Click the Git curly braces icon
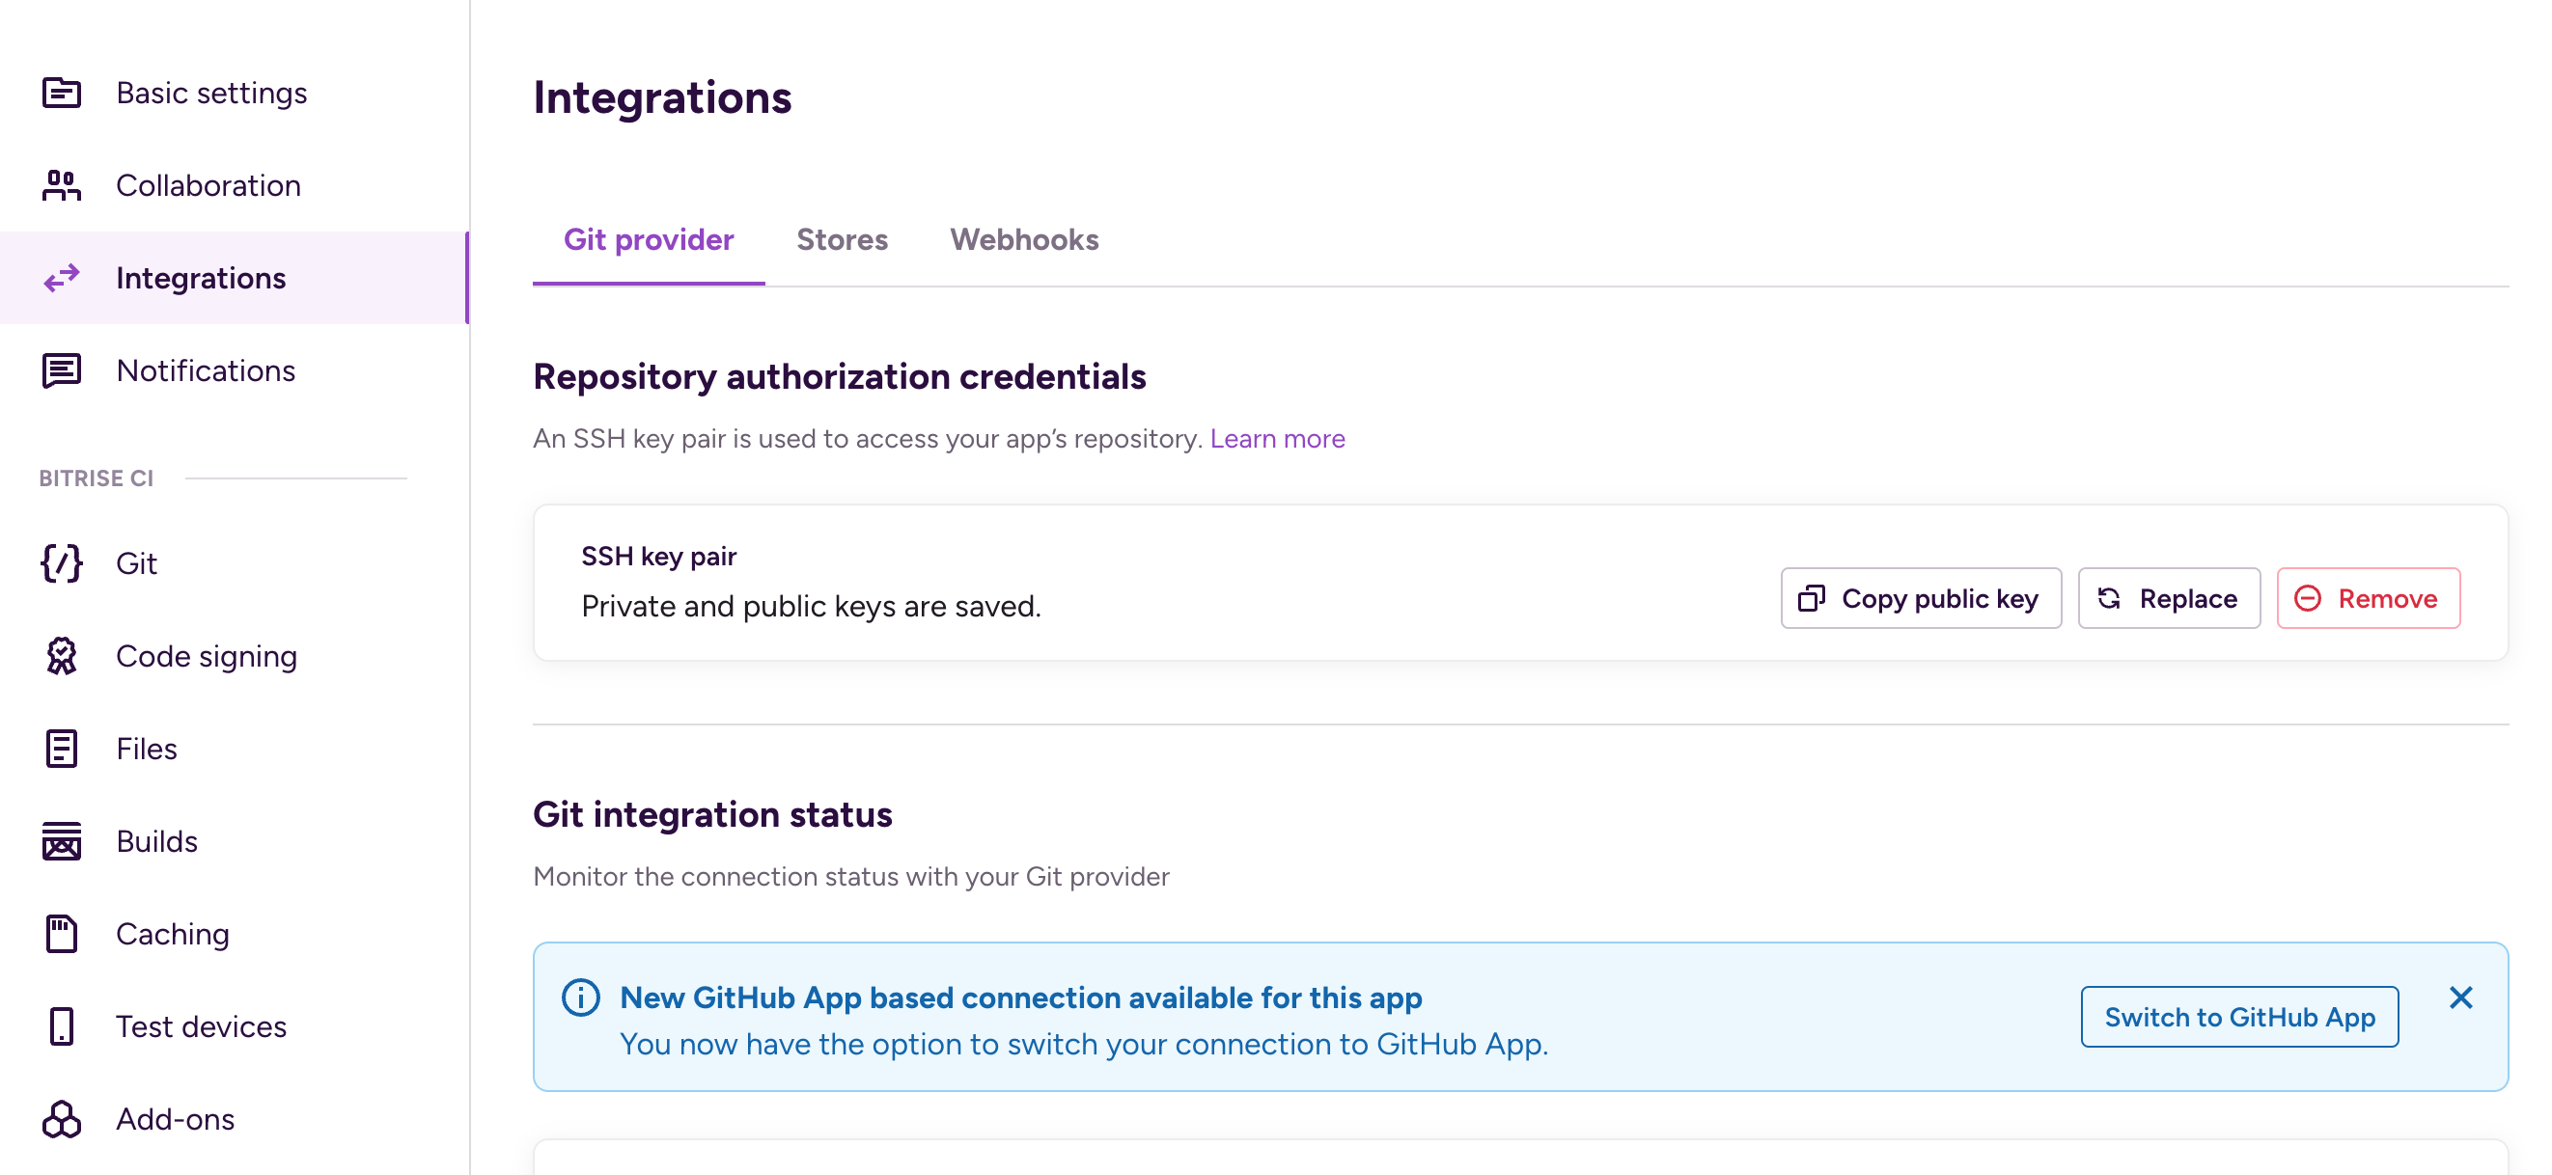 tap(62, 563)
